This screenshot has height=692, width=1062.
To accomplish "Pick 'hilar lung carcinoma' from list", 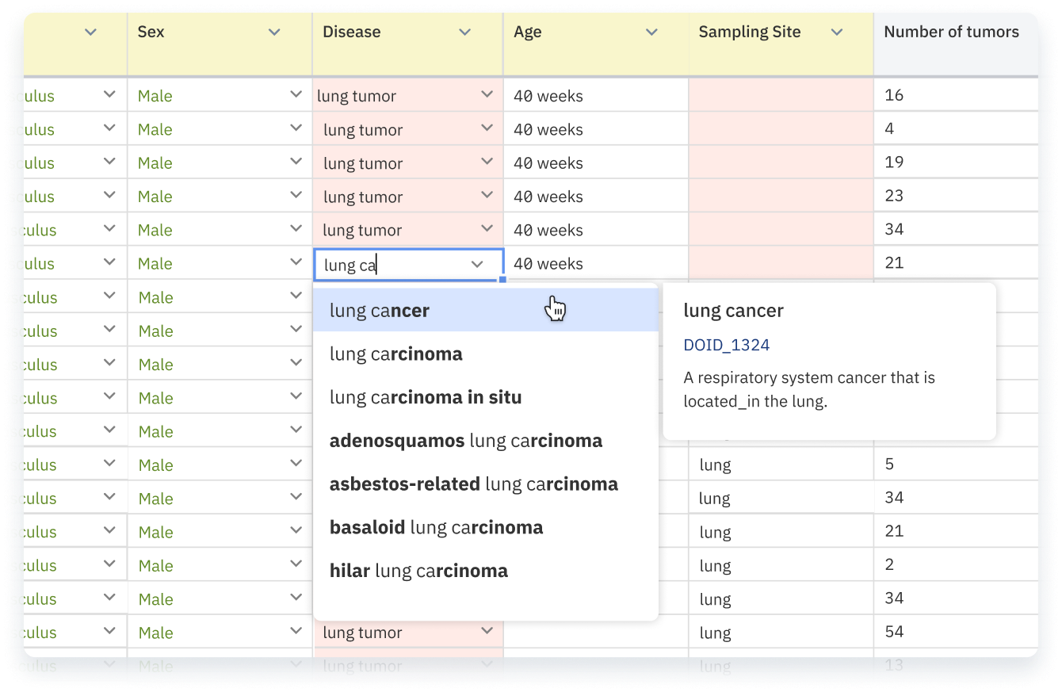I will [x=418, y=571].
